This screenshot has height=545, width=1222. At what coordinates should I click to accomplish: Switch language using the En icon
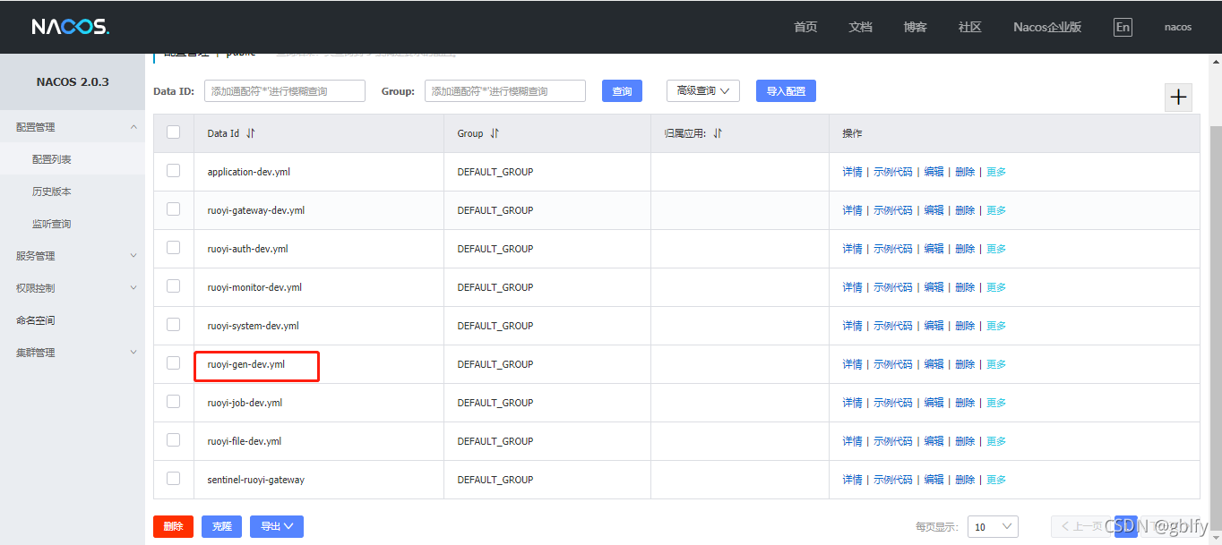[1123, 27]
